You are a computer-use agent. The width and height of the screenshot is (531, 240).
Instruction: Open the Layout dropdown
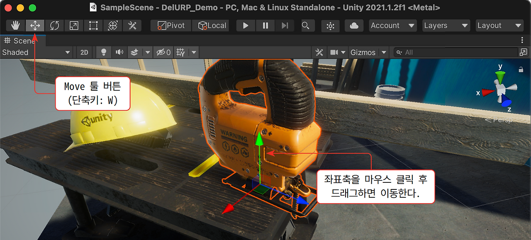499,26
